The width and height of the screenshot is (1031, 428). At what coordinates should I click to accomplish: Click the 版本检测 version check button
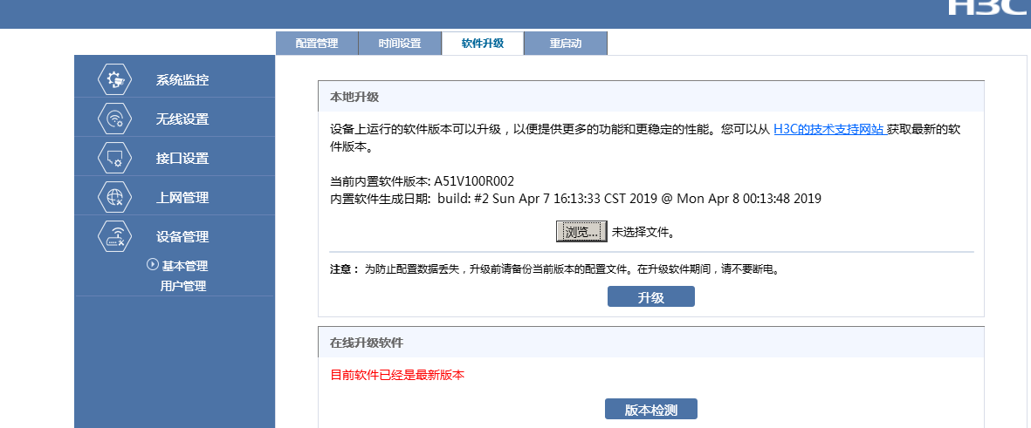click(651, 410)
